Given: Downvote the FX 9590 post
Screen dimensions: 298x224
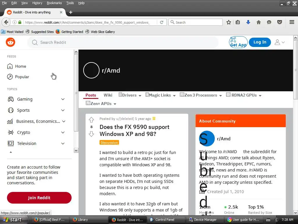Looking at the screenshot, I should 91,134.
